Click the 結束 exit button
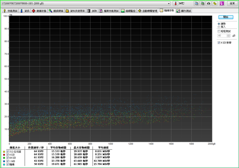 point(233,3)
